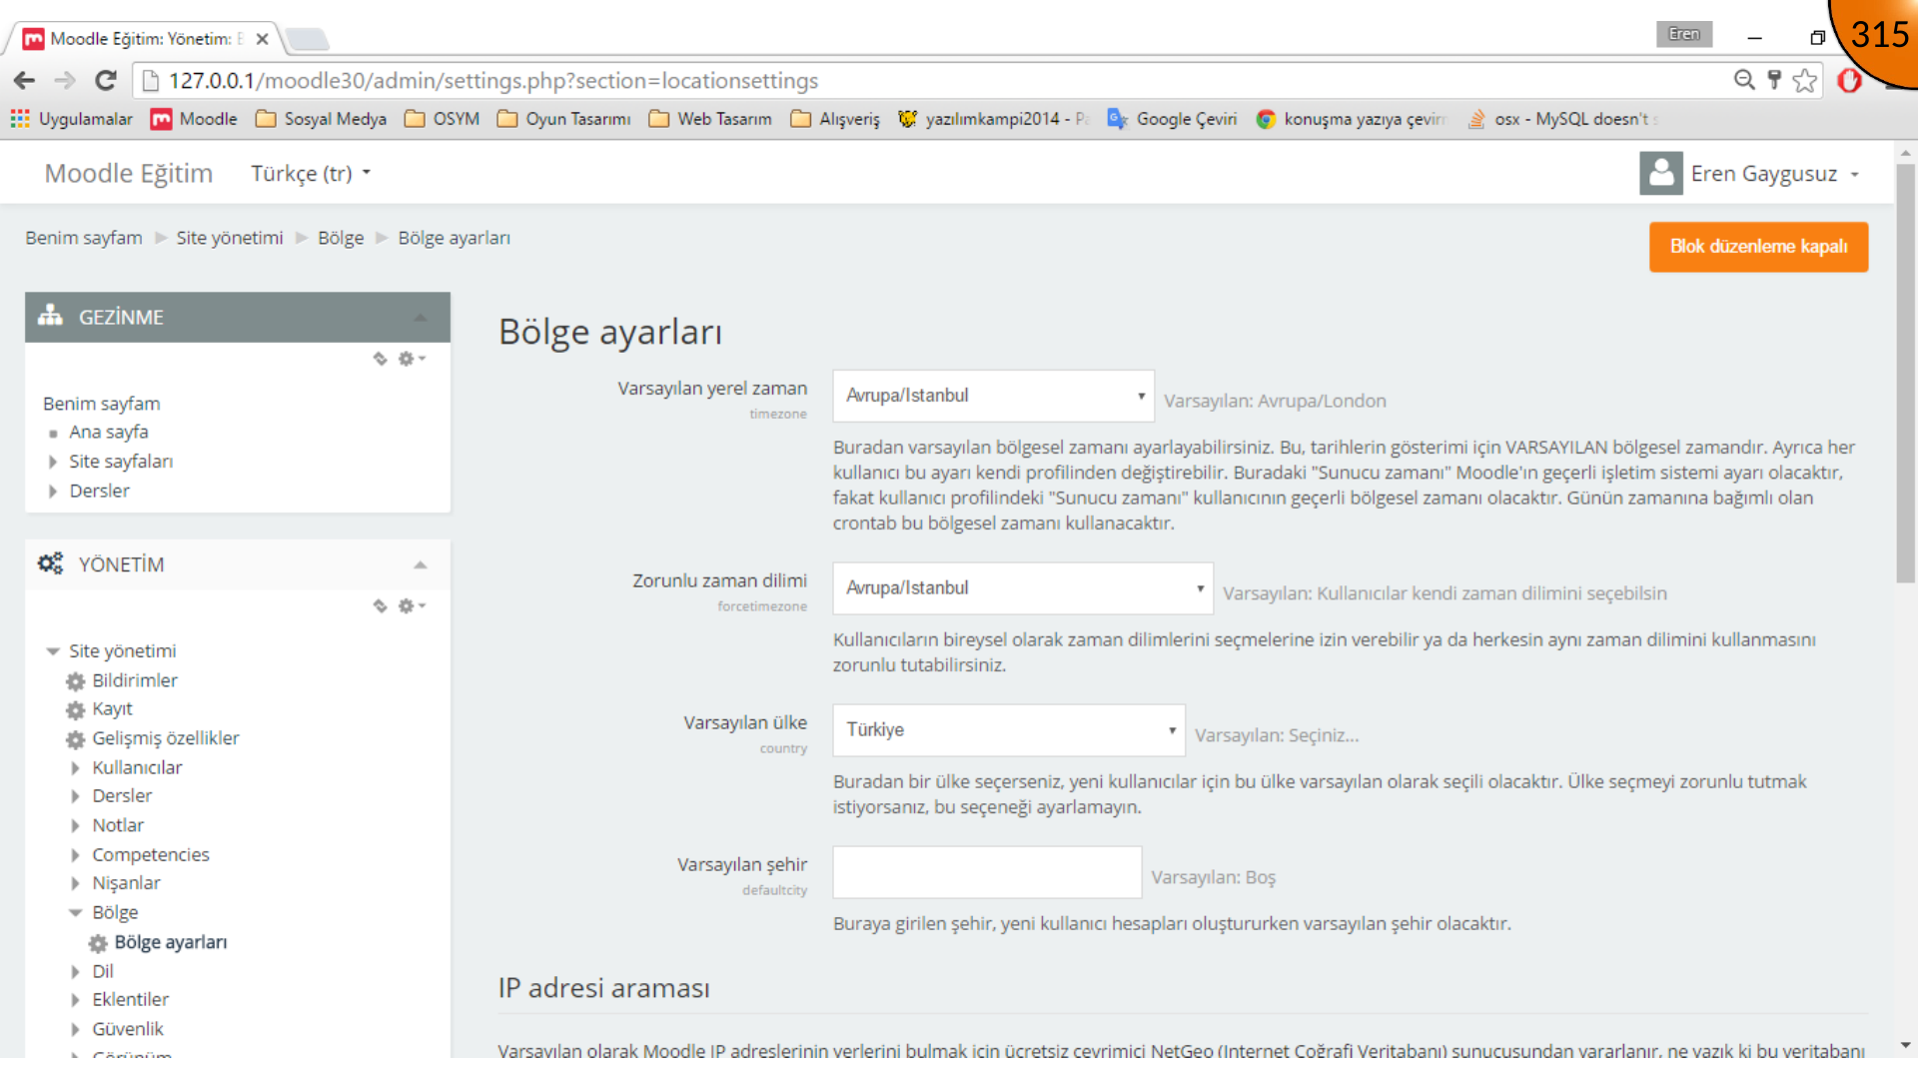The width and height of the screenshot is (1919, 1079).
Task: Open the Yönetim block gear actions menu
Action: 412,605
